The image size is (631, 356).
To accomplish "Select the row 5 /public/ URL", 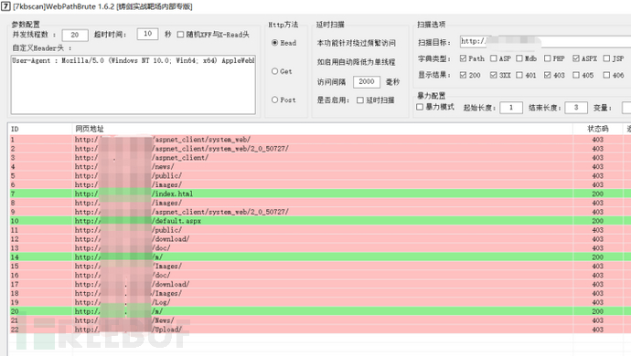I will tap(128, 175).
